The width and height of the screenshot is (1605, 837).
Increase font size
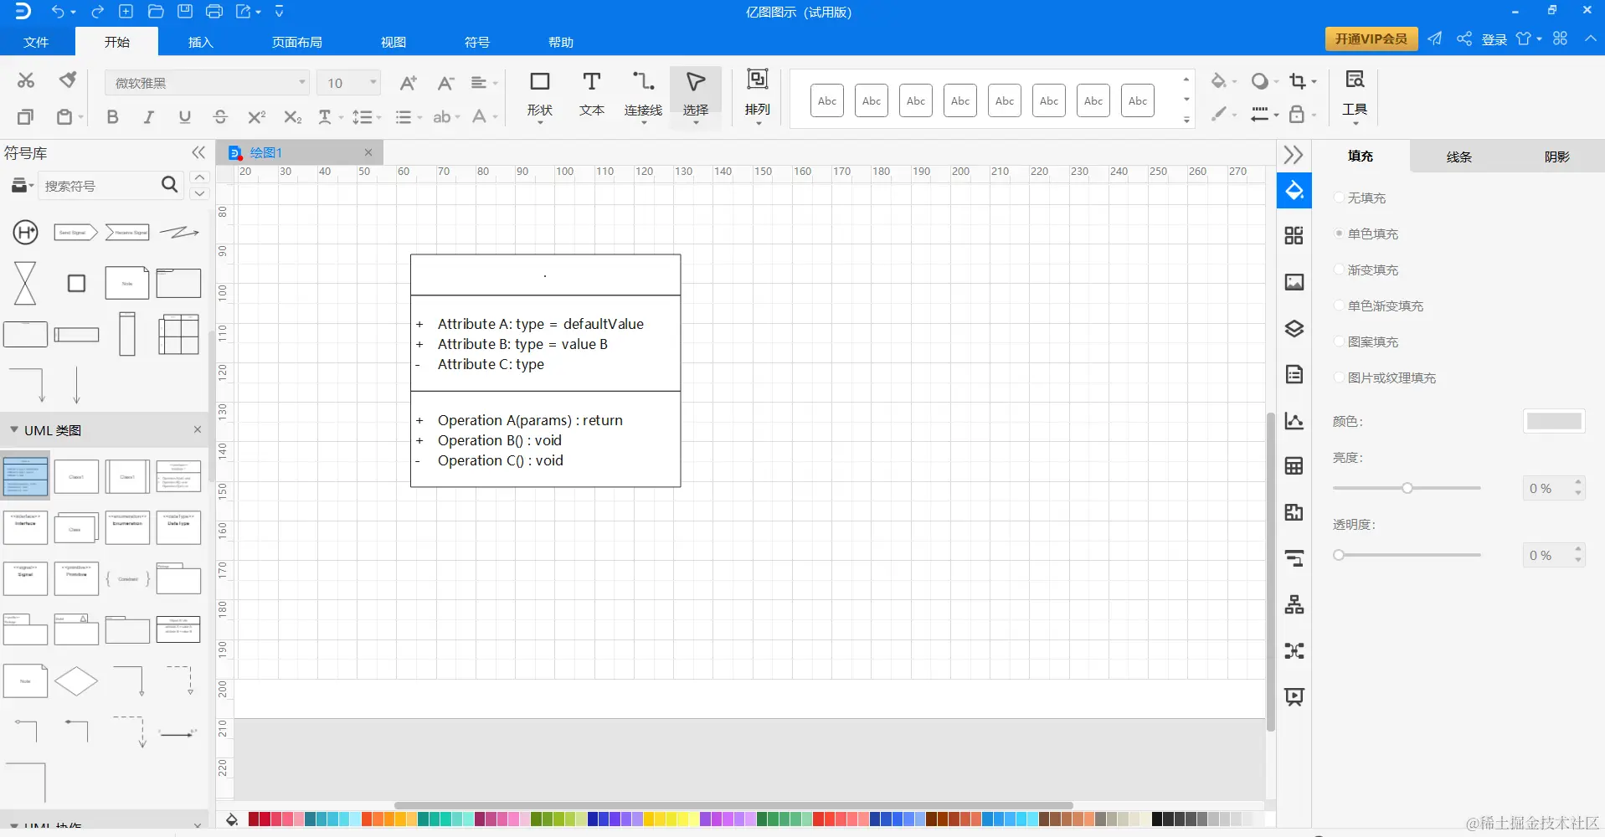click(408, 83)
